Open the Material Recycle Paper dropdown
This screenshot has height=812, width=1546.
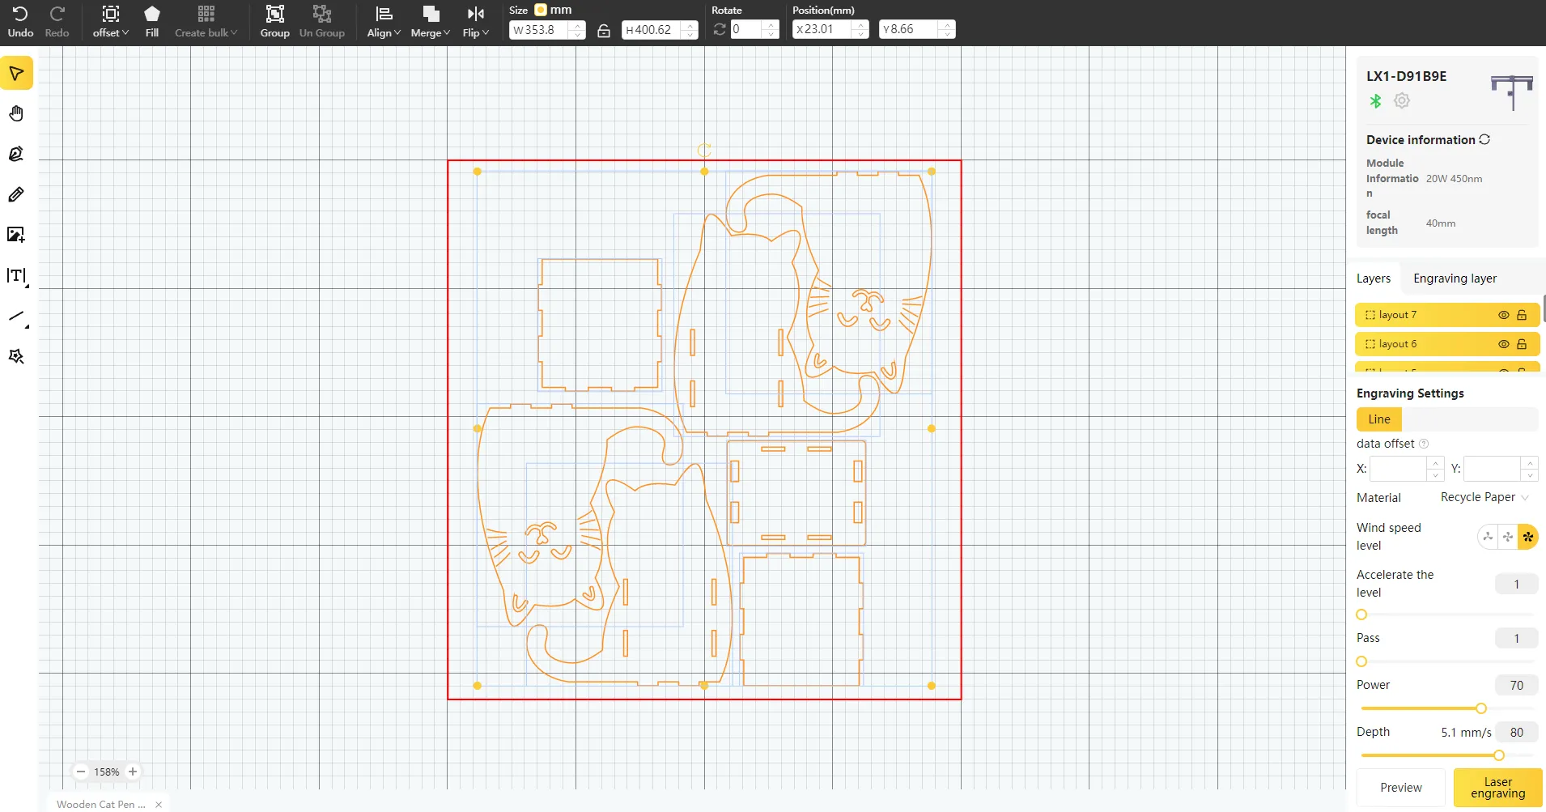pos(1484,497)
